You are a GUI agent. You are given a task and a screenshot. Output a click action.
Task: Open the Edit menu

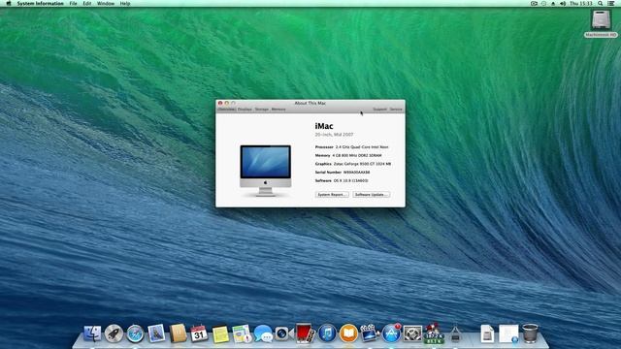[87, 3]
